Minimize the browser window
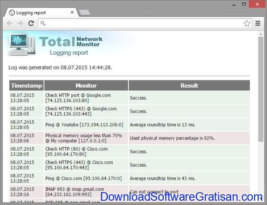Image resolution: width=267 pixels, height=205 pixels. 234,5
